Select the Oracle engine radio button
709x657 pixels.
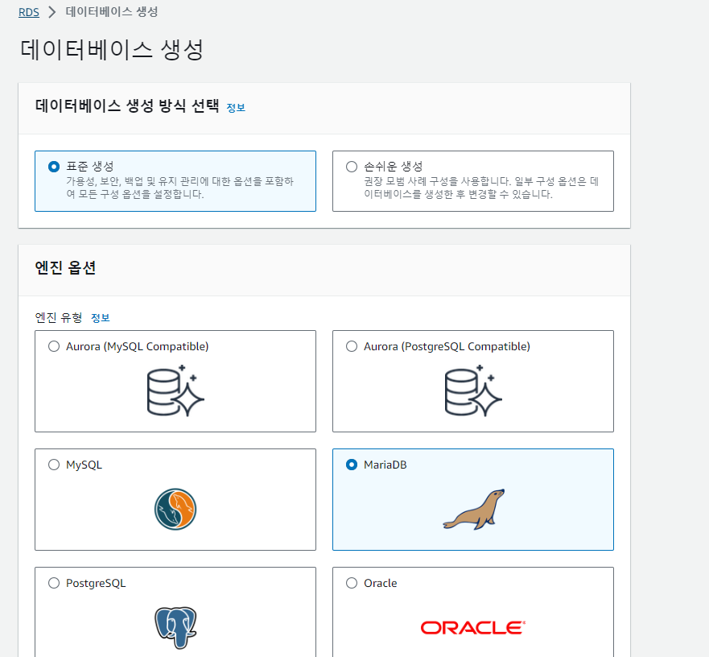(352, 583)
